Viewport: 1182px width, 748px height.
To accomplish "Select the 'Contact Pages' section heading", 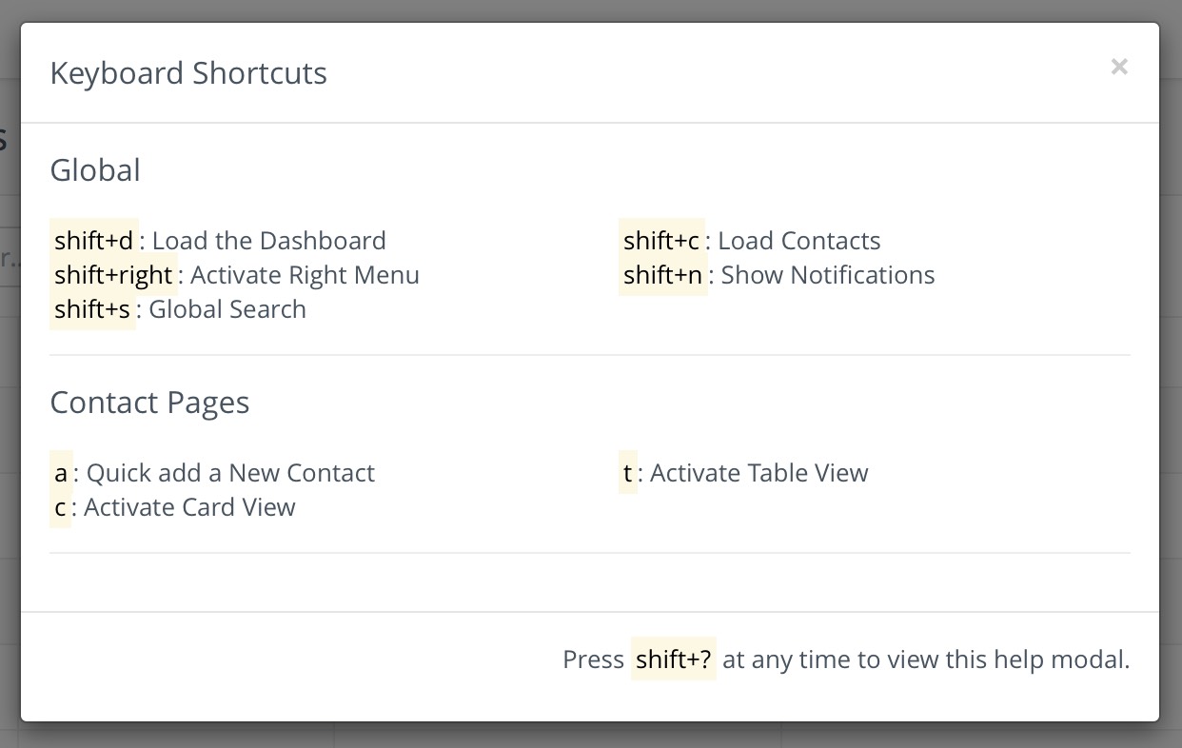I will coord(149,402).
